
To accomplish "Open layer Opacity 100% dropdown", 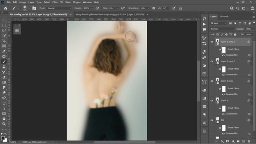I will tap(253, 29).
